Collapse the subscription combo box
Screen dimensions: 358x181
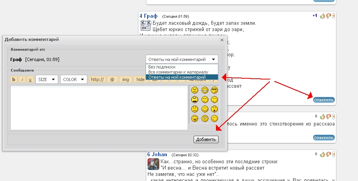coord(182,59)
